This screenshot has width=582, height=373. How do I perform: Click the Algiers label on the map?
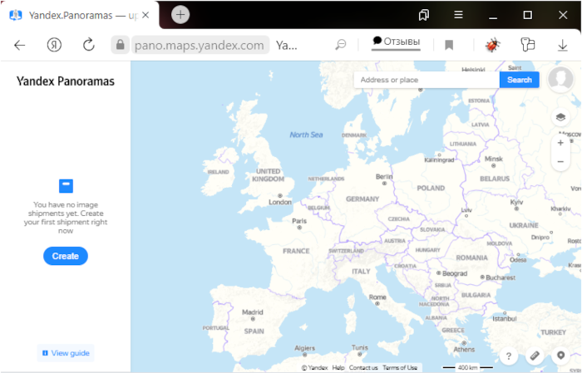coord(305,348)
